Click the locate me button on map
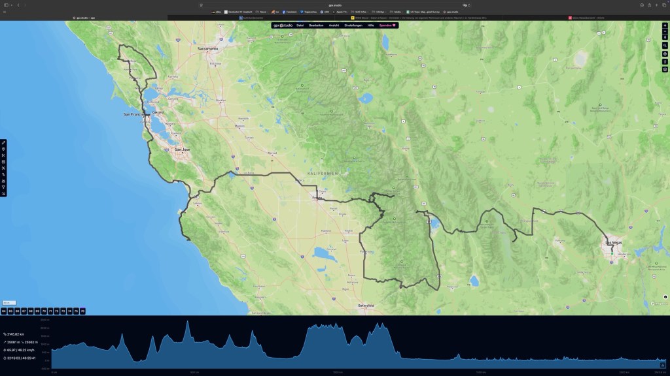 [665, 54]
